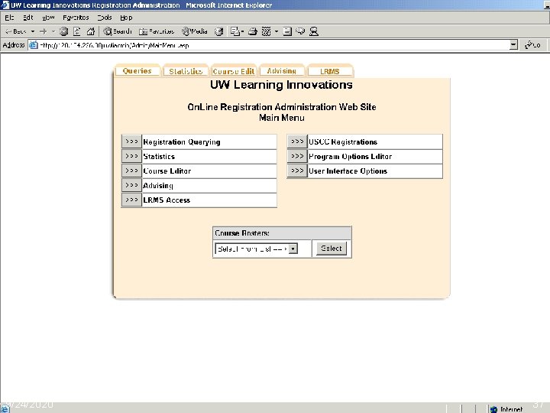Open the View menu
The height and width of the screenshot is (413, 550).
pos(48,18)
